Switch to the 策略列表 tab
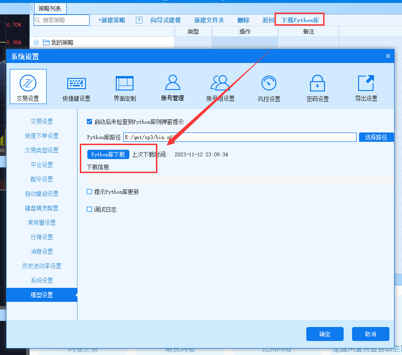The image size is (402, 355). click(x=49, y=8)
